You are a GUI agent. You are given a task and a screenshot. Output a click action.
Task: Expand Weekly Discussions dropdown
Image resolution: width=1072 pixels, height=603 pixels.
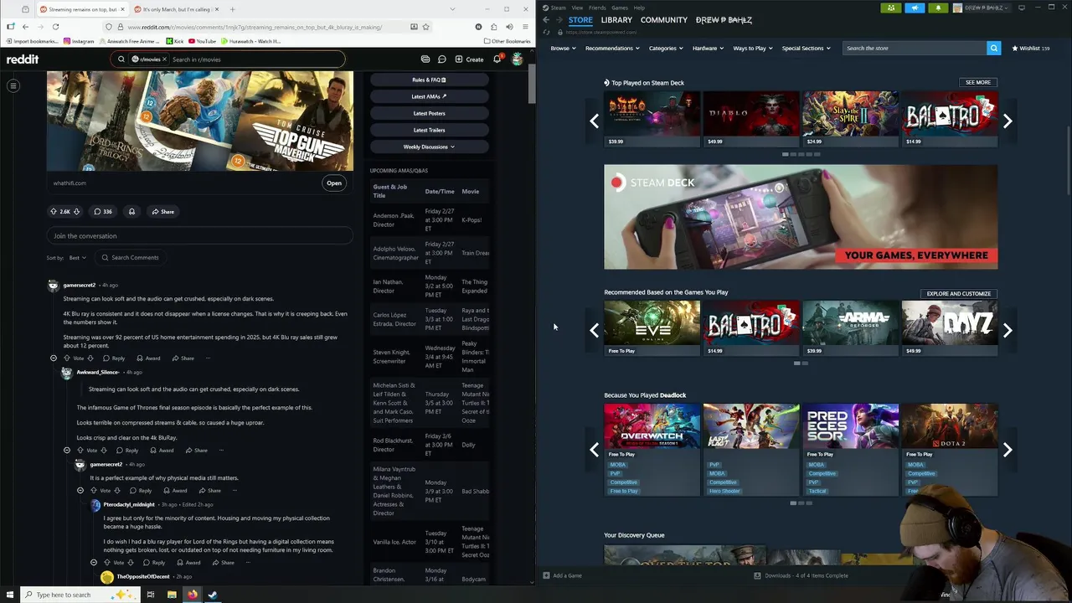pyautogui.click(x=429, y=147)
